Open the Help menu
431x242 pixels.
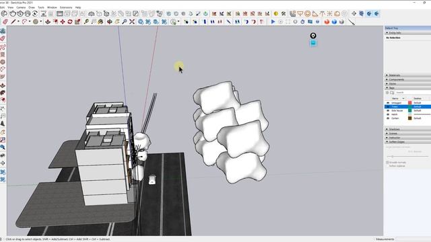pyautogui.click(x=78, y=7)
